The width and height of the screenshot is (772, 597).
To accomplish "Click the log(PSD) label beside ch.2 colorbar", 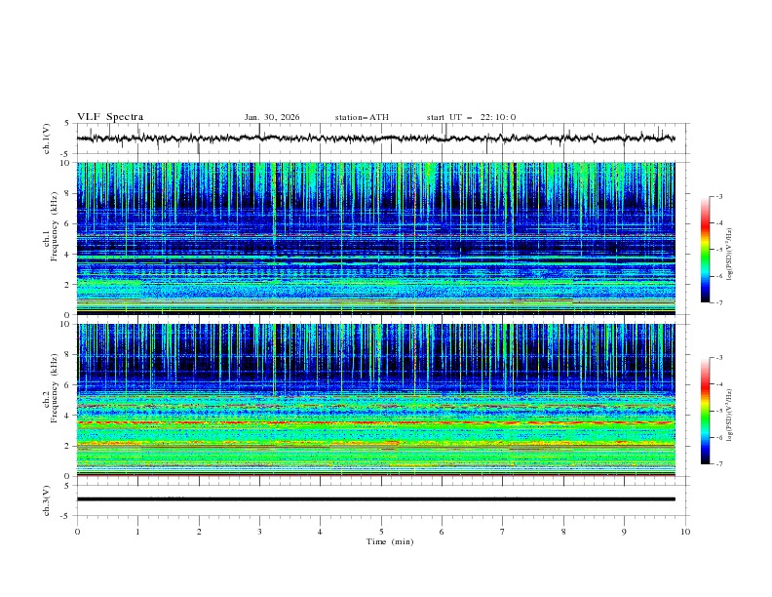I will [x=729, y=416].
